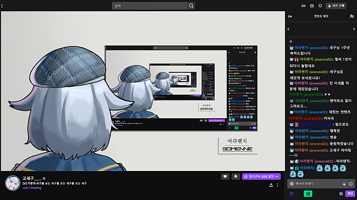The image size is (357, 200).
Task: Click the 비트 구매 button
Action: tap(336, 6)
